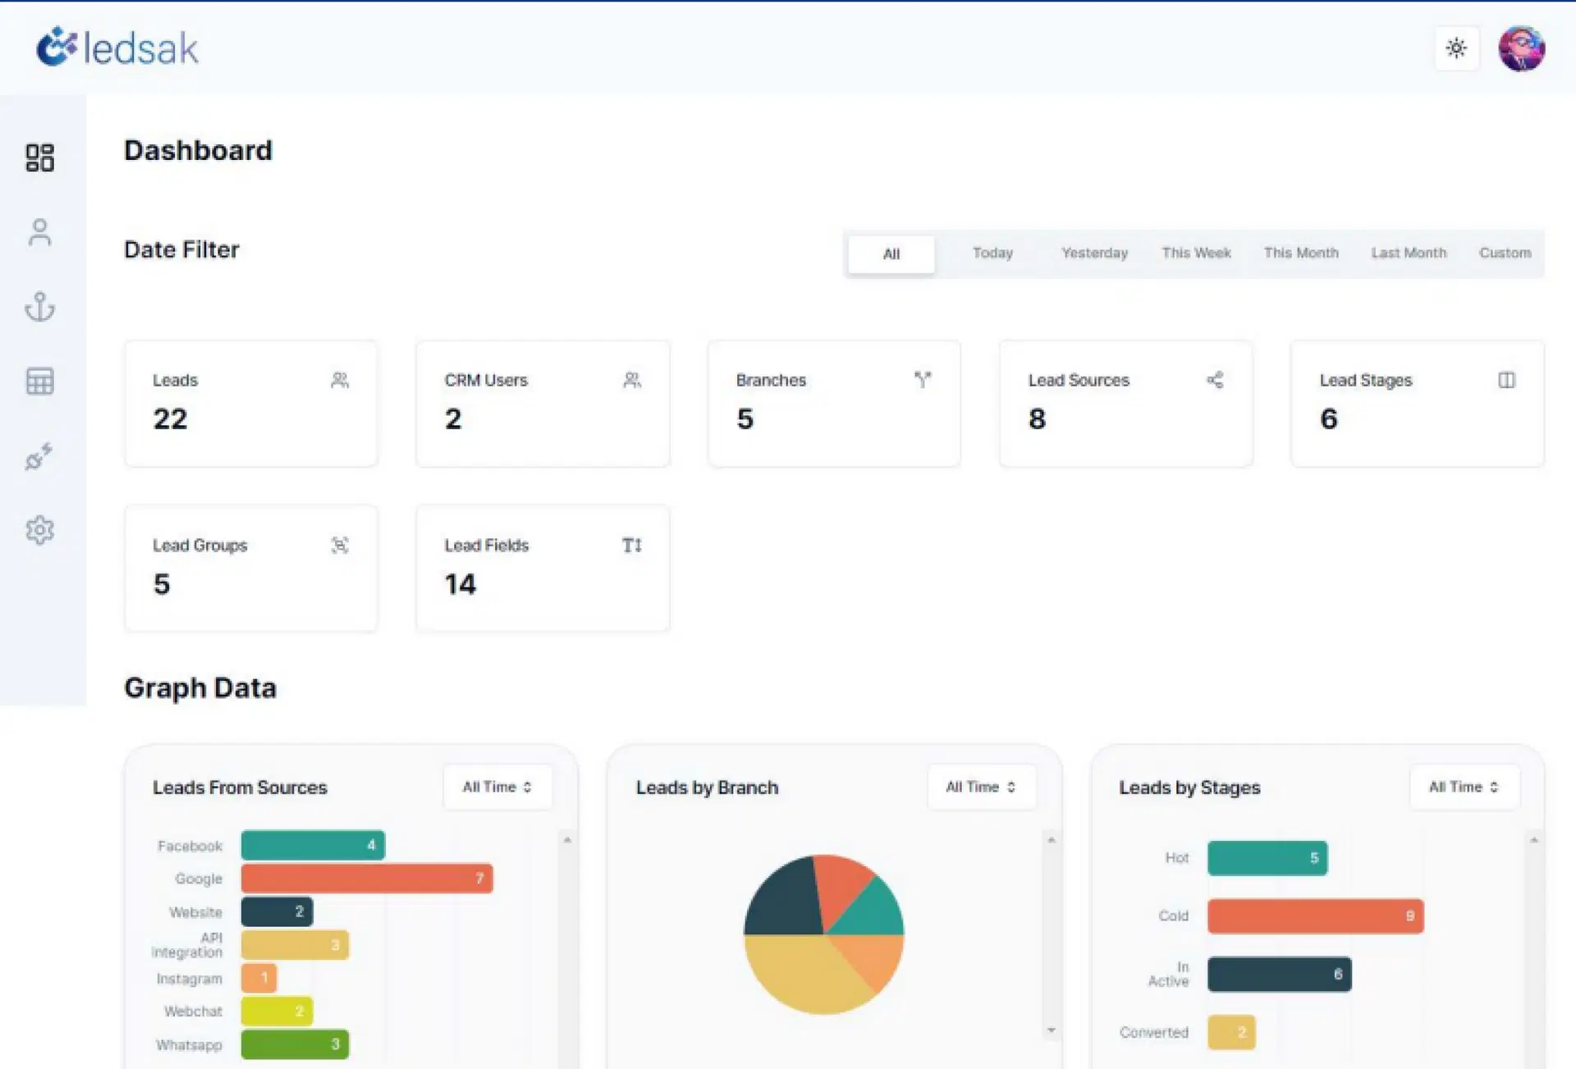The image size is (1576, 1069).
Task: Click the share icon on Lead Sources card
Action: pos(1216,379)
